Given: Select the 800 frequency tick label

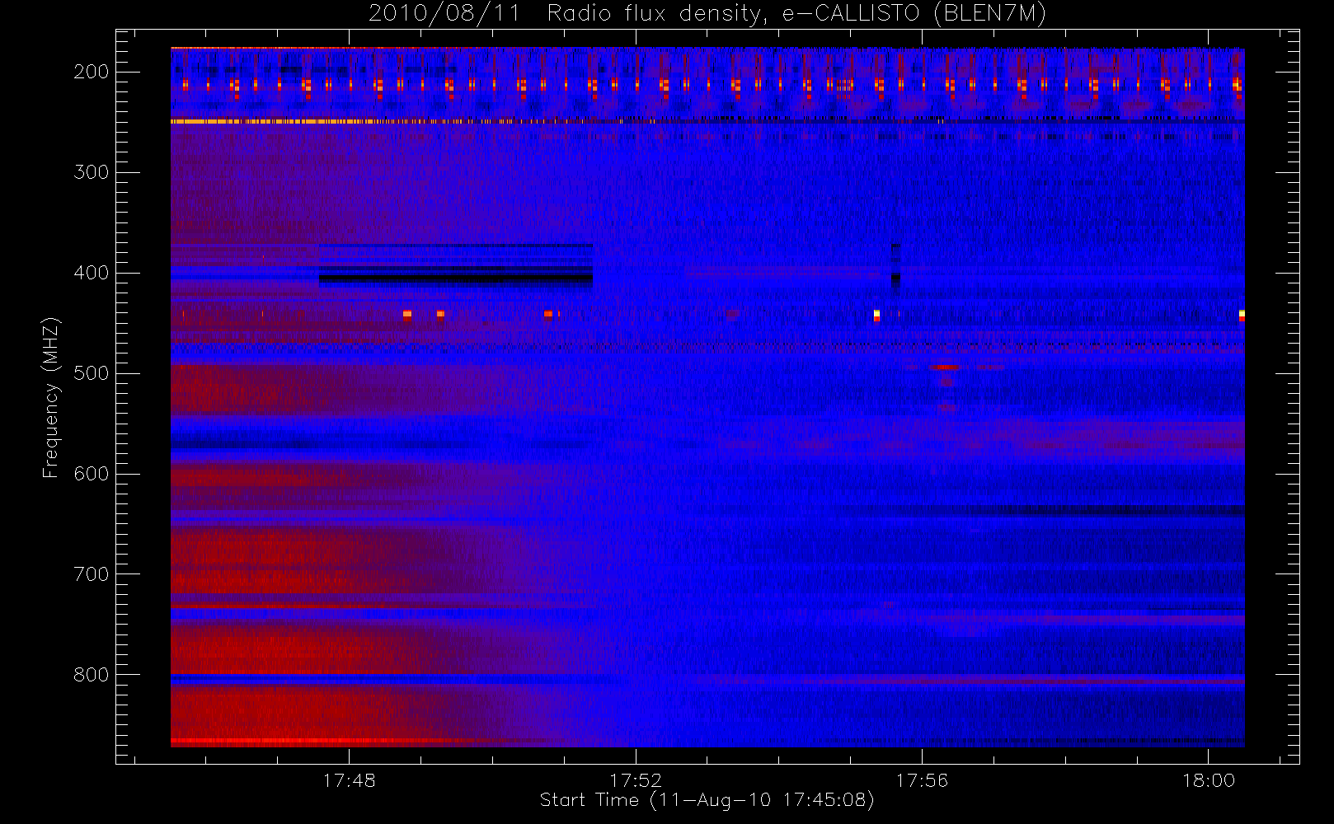Looking at the screenshot, I should point(92,675).
